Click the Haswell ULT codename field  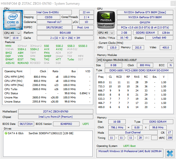coord(54,22)
